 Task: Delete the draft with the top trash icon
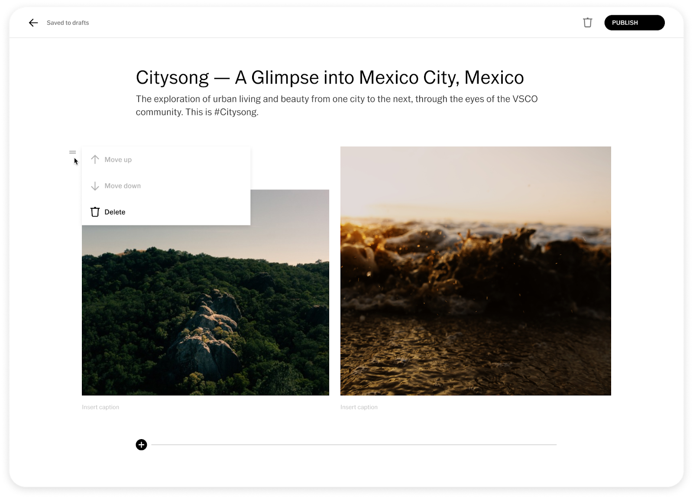click(587, 23)
